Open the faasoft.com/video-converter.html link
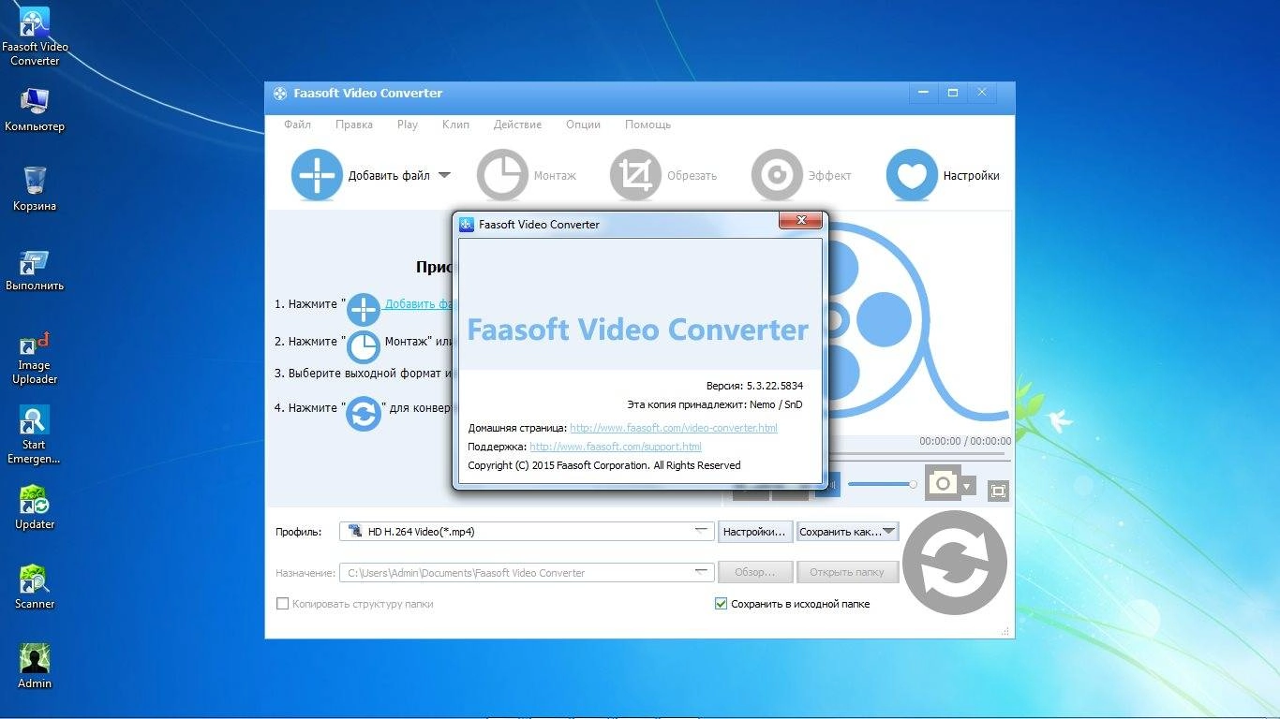 point(674,428)
